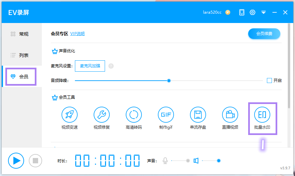Click the v3.9.7 version text

[285, 168]
